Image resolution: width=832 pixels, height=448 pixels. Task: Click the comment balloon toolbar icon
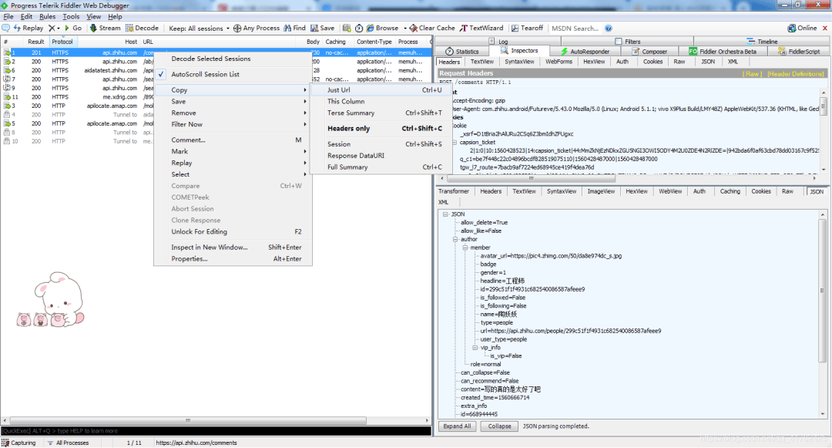6,28
